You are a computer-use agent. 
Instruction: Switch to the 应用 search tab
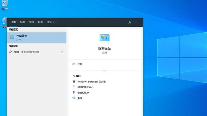(22, 22)
